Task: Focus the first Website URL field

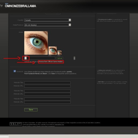Action: click(47, 86)
